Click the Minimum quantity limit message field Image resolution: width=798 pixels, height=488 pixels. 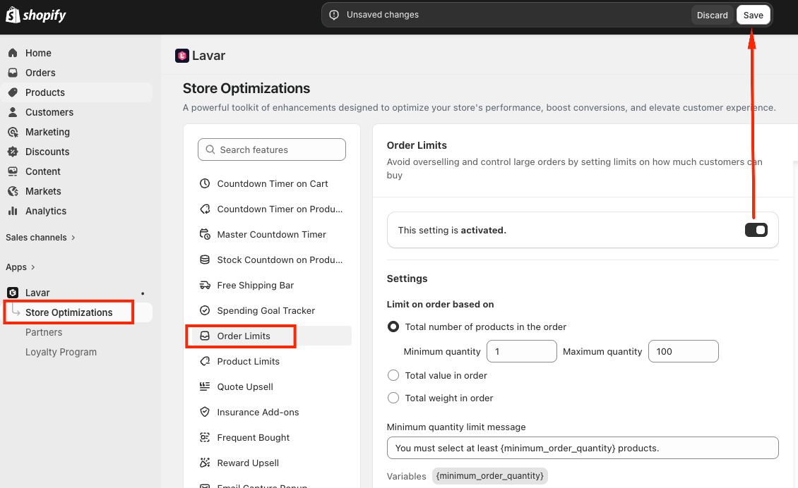click(583, 448)
